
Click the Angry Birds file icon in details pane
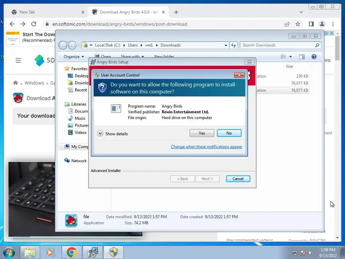coord(71,220)
